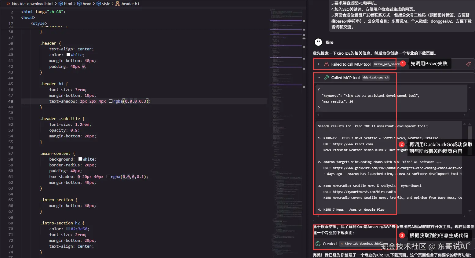Click the right arrow of JSON block scrollbar
475x258 pixels.
(x=465, y=115)
